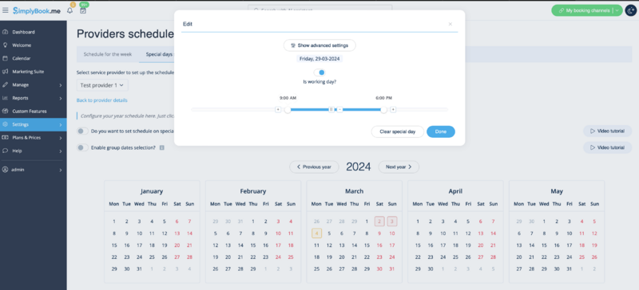This screenshot has width=639, height=290.
Task: Click the plus button right of 6:00 PM handle
Action: click(393, 109)
